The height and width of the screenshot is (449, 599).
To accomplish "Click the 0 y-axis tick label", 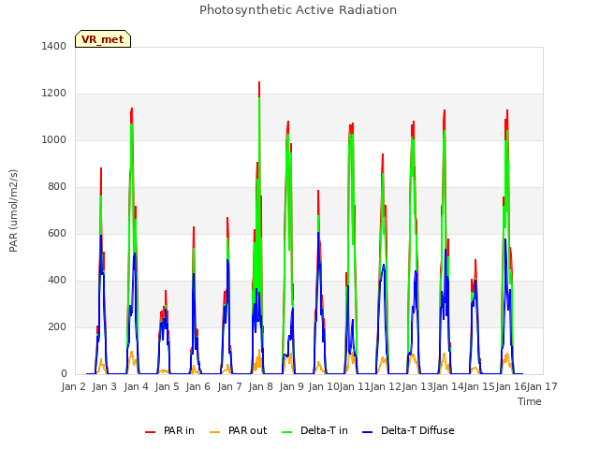I will pyautogui.click(x=64, y=374).
